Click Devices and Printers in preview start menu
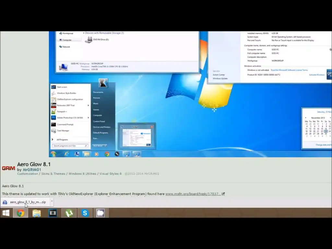Image resolution: width=332 pixels, height=249 pixels. pyautogui.click(x=101, y=127)
